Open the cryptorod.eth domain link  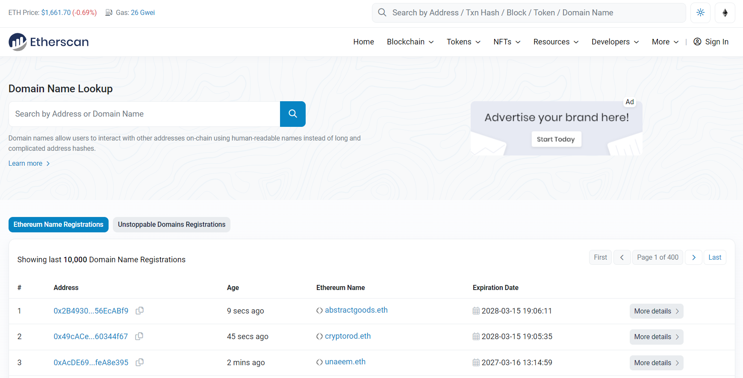click(x=348, y=336)
